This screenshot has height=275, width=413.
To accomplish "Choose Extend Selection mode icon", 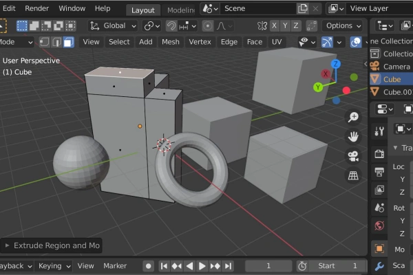I will click(34, 26).
